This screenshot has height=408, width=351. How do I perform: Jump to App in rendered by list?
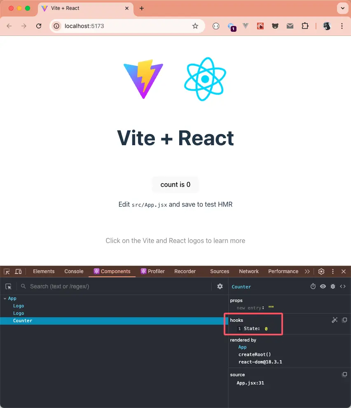(x=242, y=347)
